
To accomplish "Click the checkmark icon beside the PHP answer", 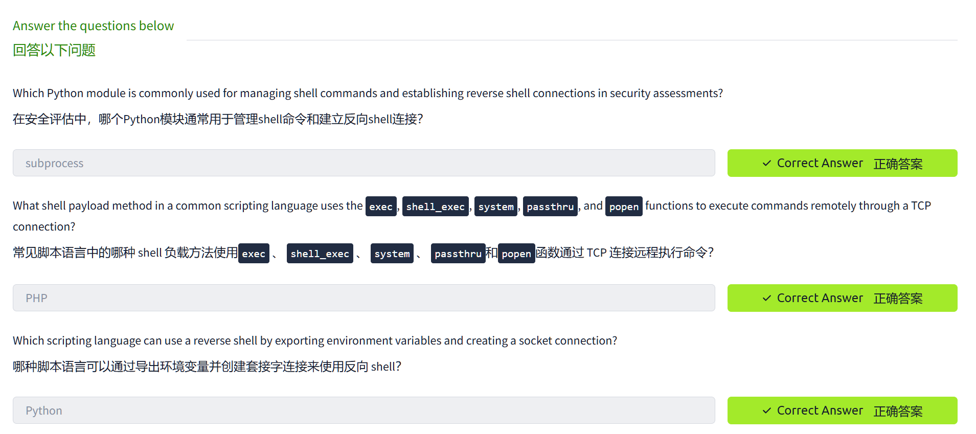I will 766,298.
